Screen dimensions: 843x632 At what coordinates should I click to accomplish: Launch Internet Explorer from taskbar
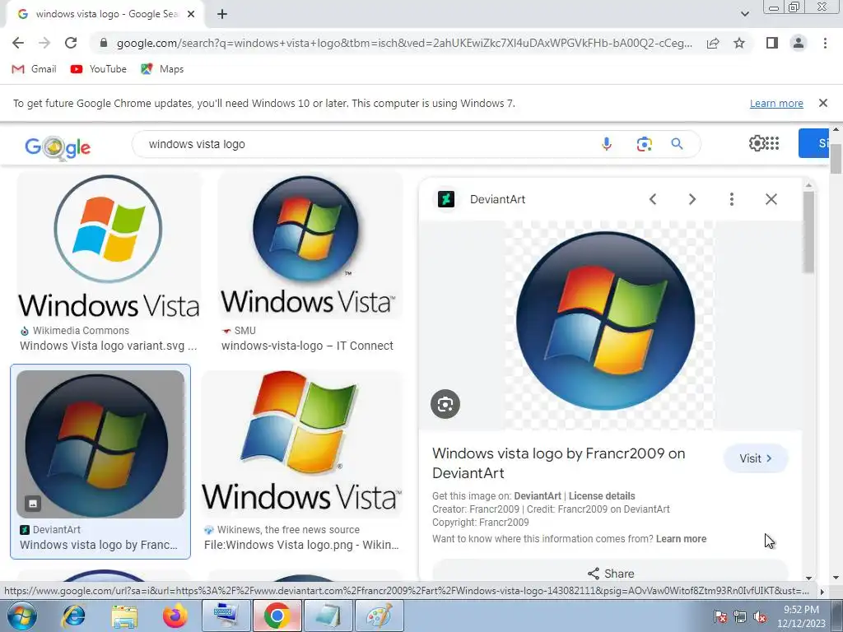coord(73,616)
